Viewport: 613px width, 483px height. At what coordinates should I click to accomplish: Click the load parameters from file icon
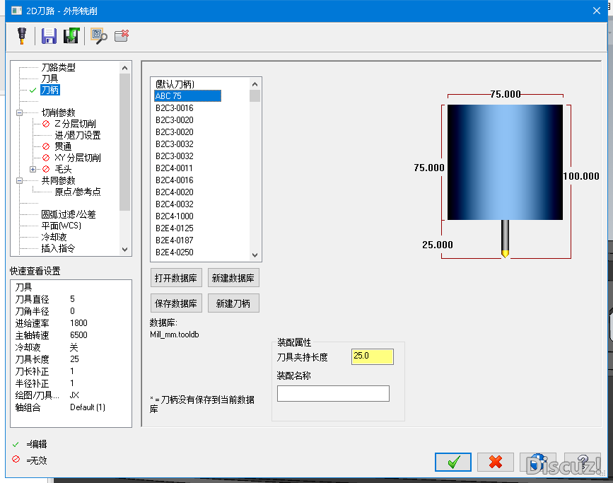point(71,35)
